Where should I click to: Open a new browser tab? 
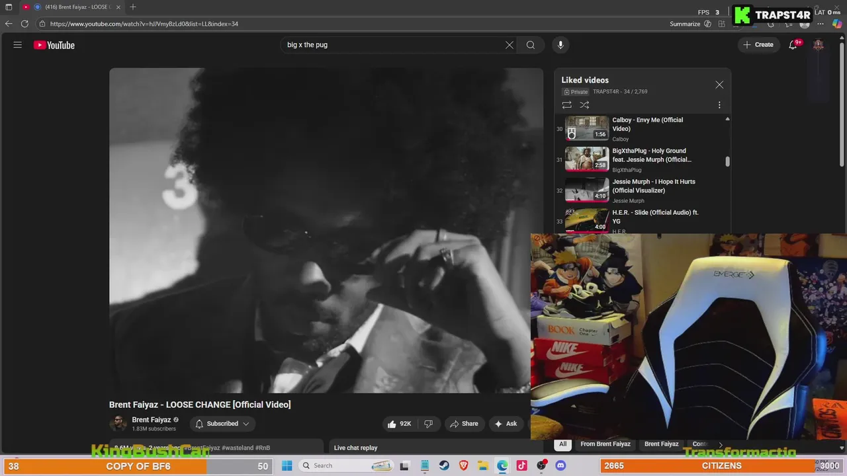[x=133, y=7]
